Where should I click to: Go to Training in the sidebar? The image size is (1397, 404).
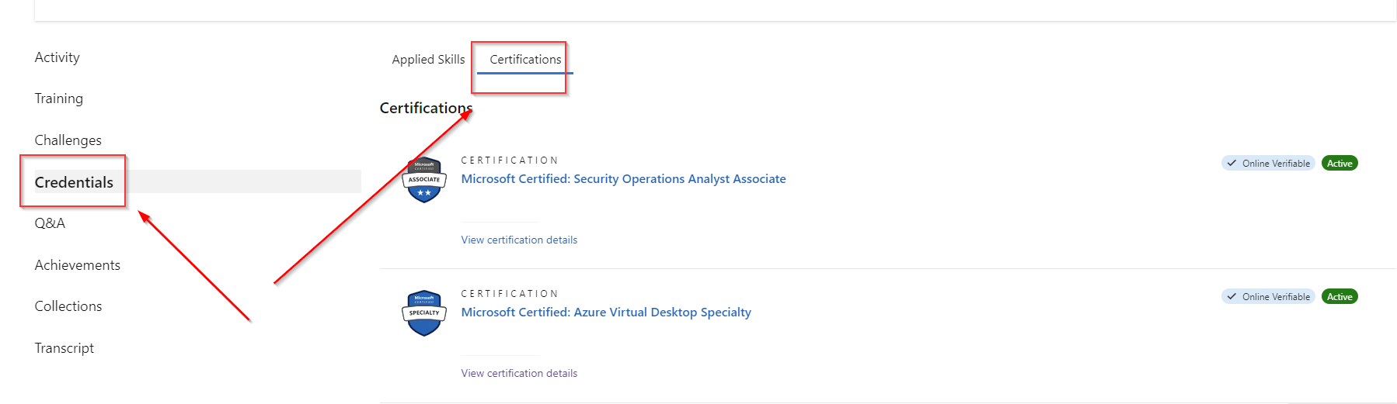click(x=58, y=98)
